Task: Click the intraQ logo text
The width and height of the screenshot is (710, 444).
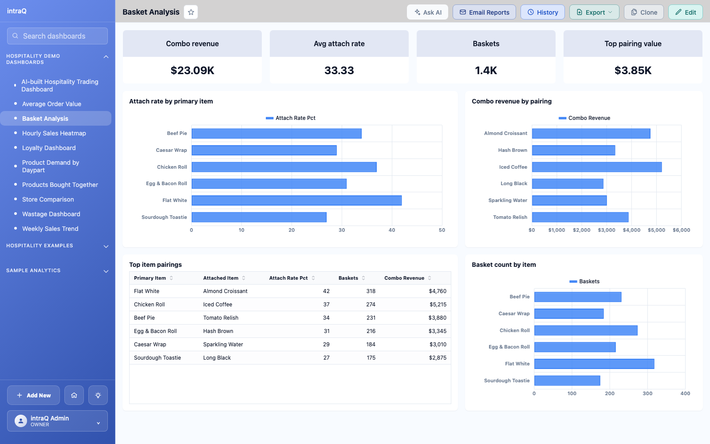Action: (x=17, y=11)
